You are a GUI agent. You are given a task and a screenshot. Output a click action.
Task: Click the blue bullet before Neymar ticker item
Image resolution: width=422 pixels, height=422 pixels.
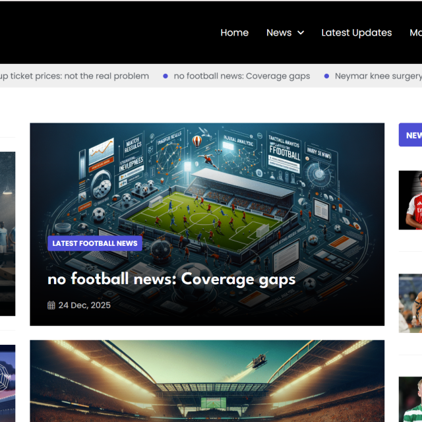[326, 76]
